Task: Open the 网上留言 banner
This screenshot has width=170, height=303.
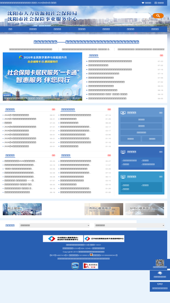Action: (22, 209)
